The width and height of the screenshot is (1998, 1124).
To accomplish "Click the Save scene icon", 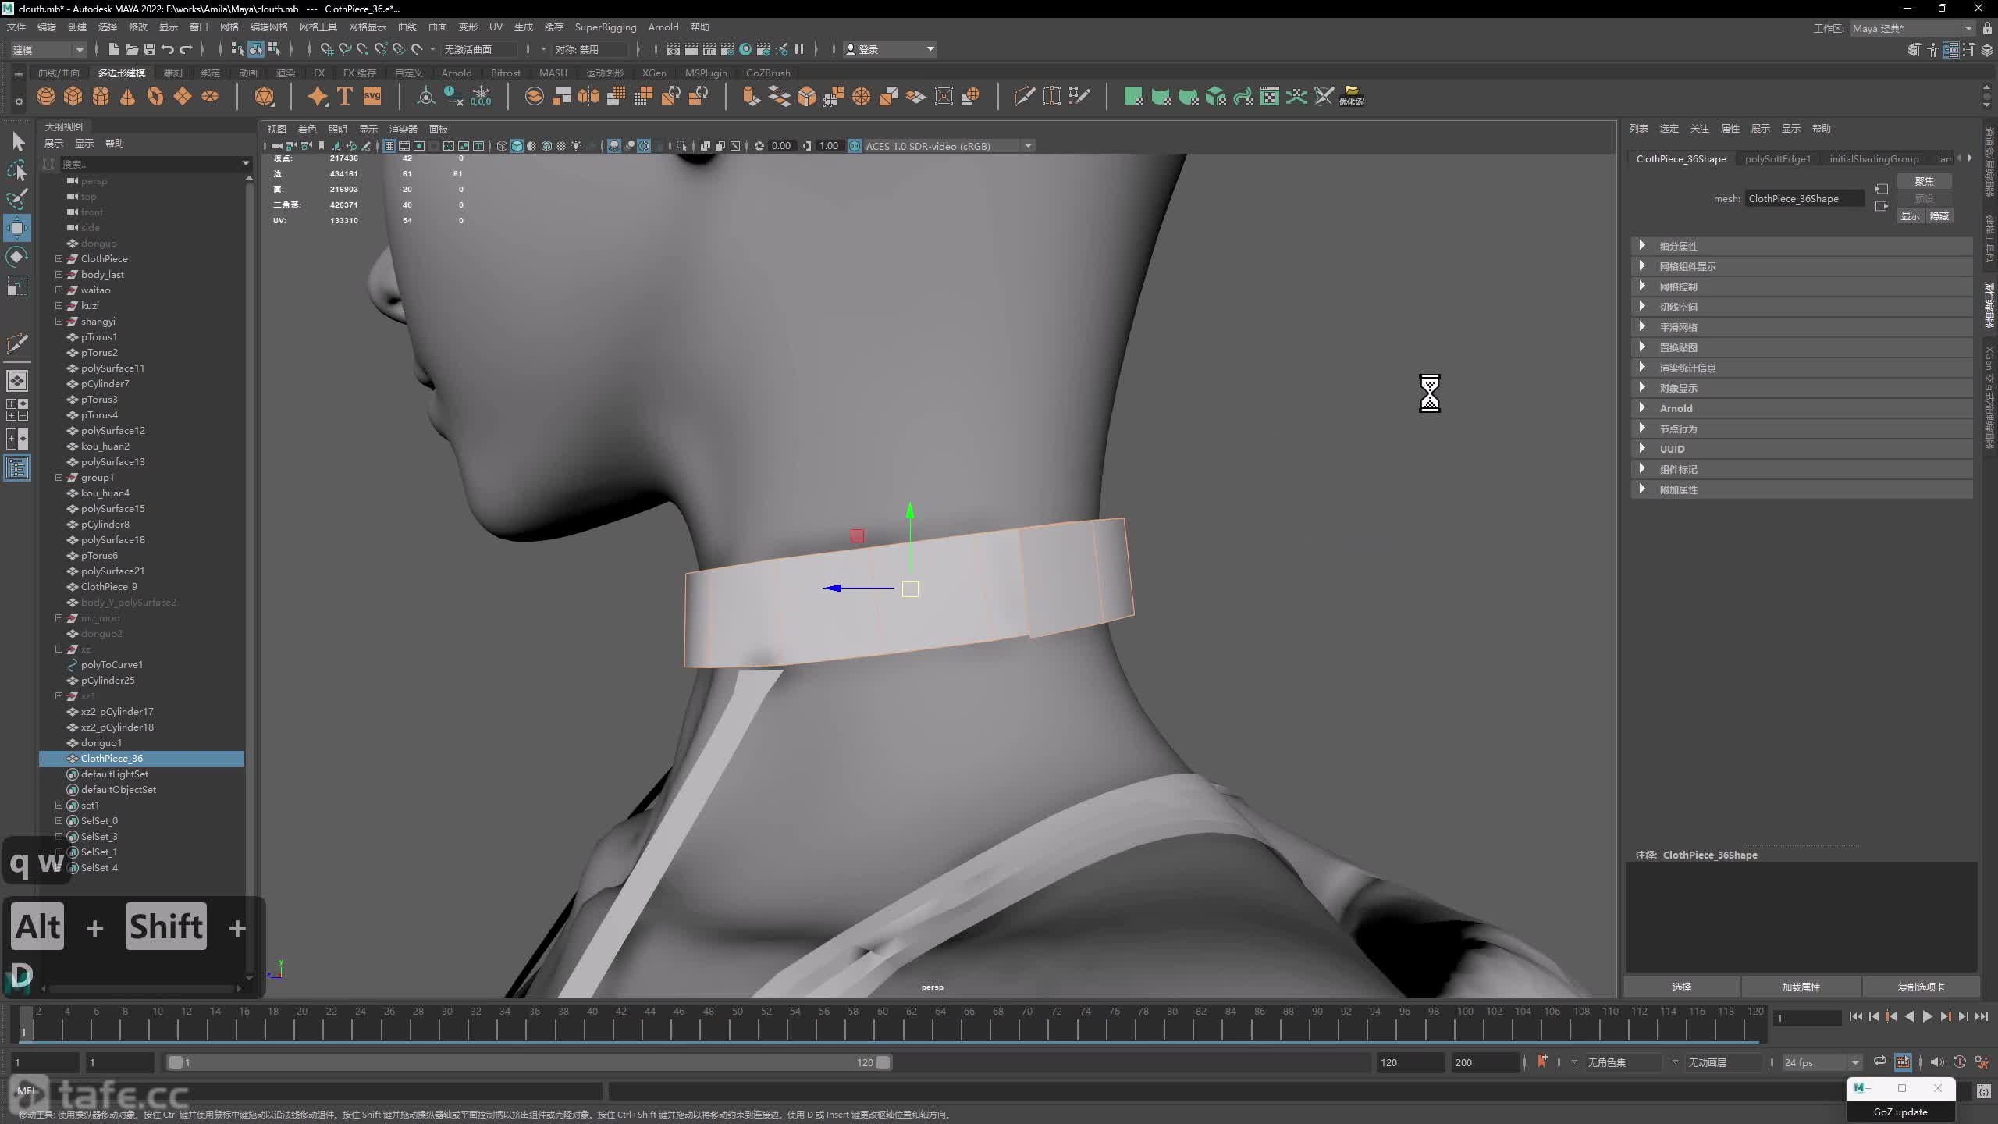I will point(149,49).
